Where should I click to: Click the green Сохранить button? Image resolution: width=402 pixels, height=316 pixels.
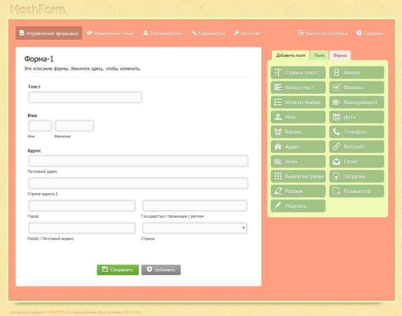coord(118,270)
